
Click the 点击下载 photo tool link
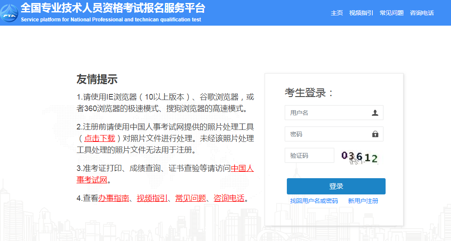point(100,138)
